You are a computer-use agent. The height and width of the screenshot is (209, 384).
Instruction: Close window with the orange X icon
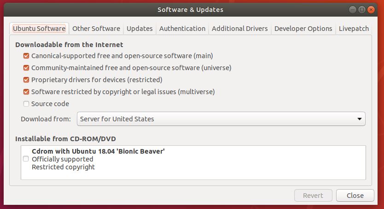pyautogui.click(x=371, y=10)
